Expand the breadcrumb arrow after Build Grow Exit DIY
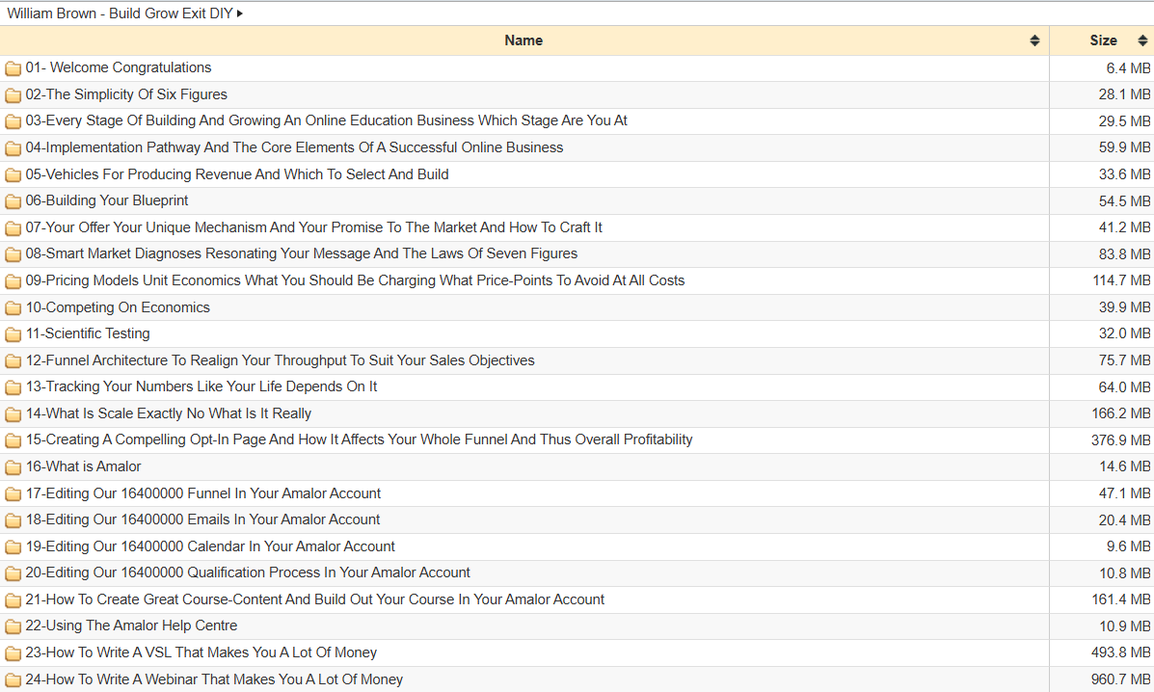 [x=240, y=13]
